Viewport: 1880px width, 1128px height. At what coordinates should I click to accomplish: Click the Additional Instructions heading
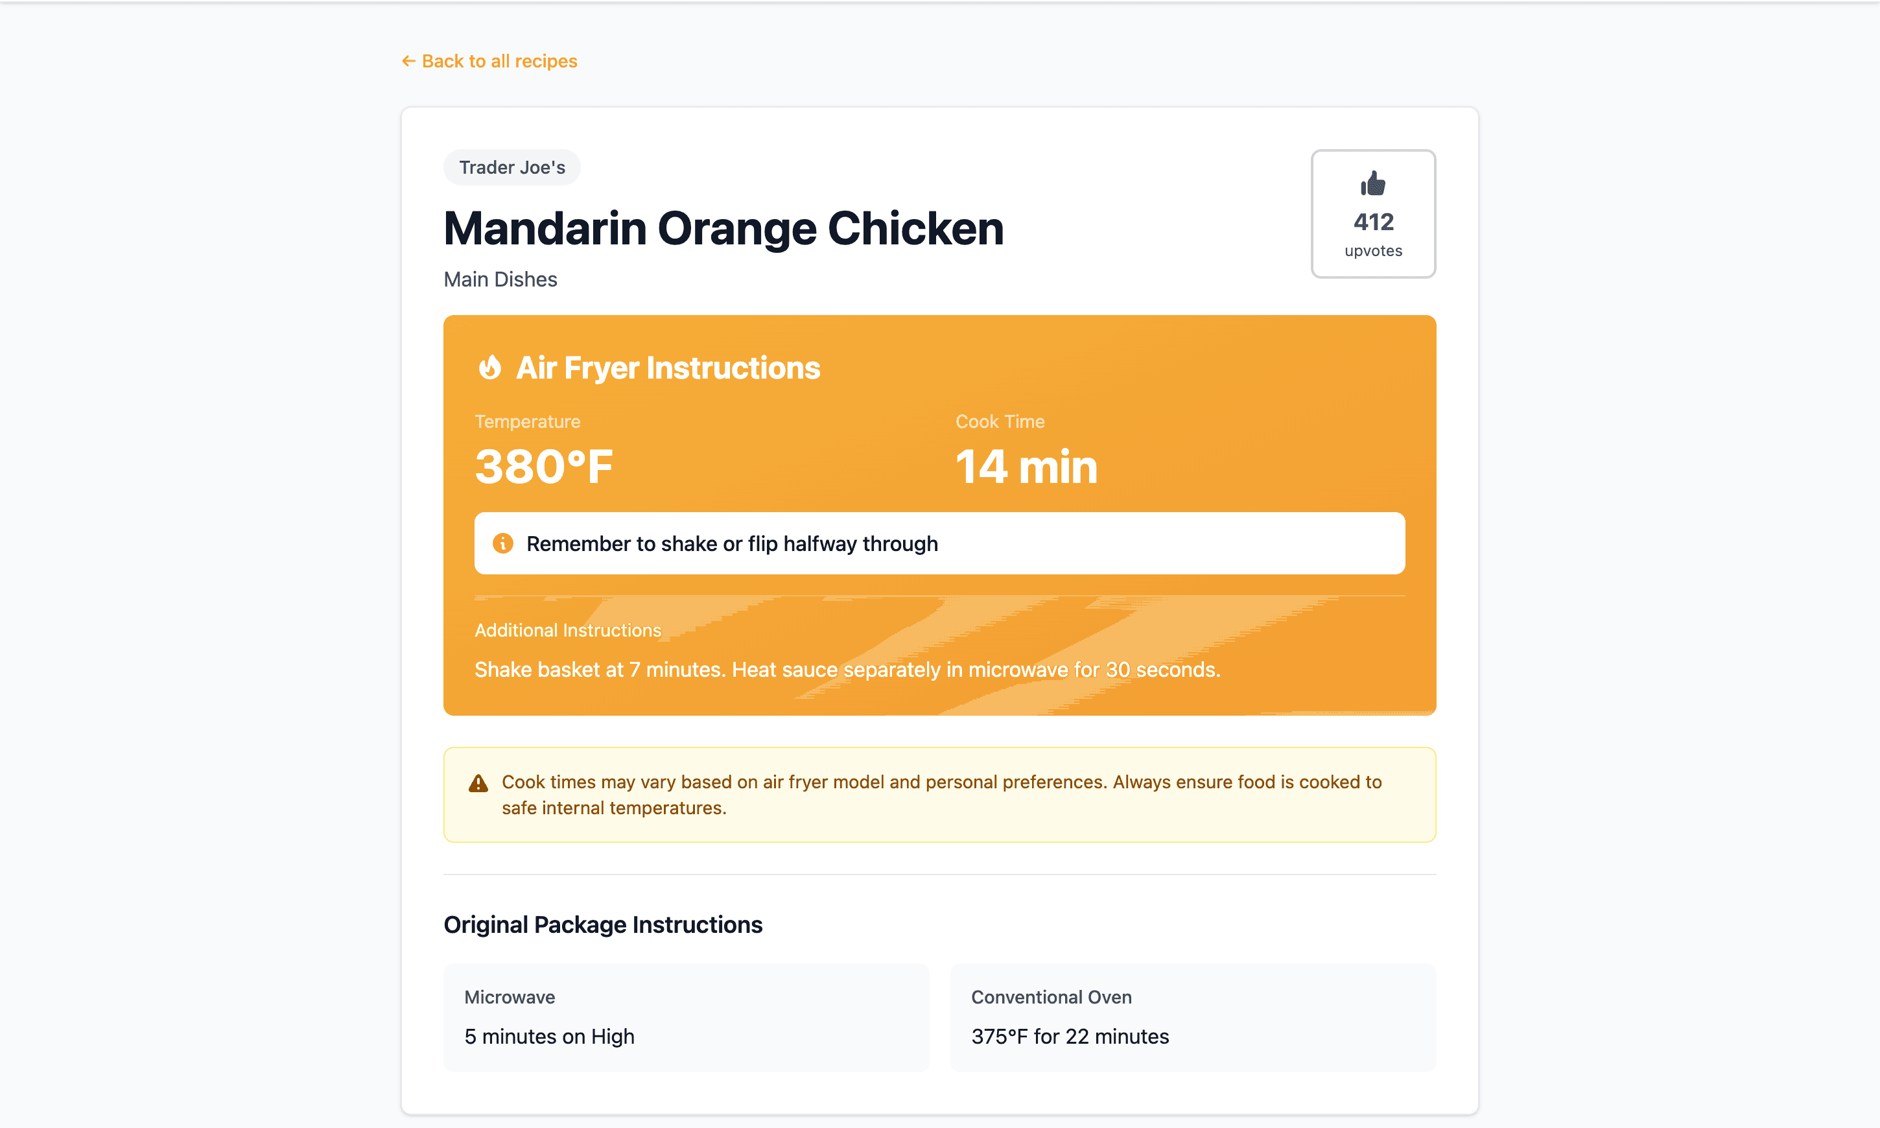click(x=568, y=630)
